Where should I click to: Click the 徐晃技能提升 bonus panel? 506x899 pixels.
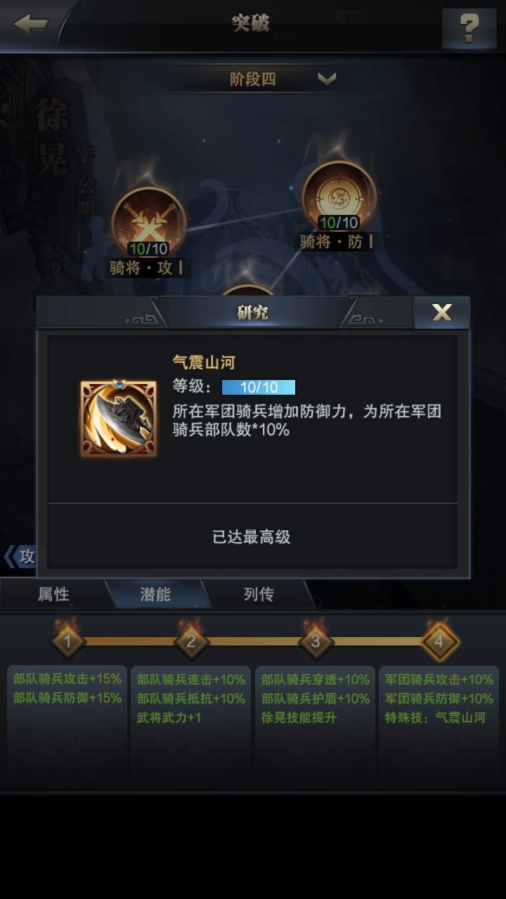315,728
